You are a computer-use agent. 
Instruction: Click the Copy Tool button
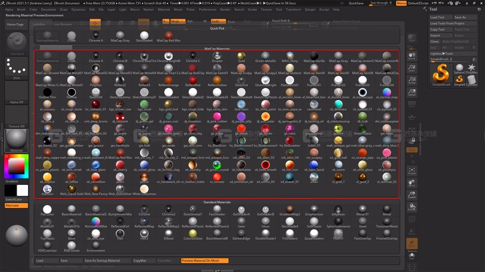441,30
